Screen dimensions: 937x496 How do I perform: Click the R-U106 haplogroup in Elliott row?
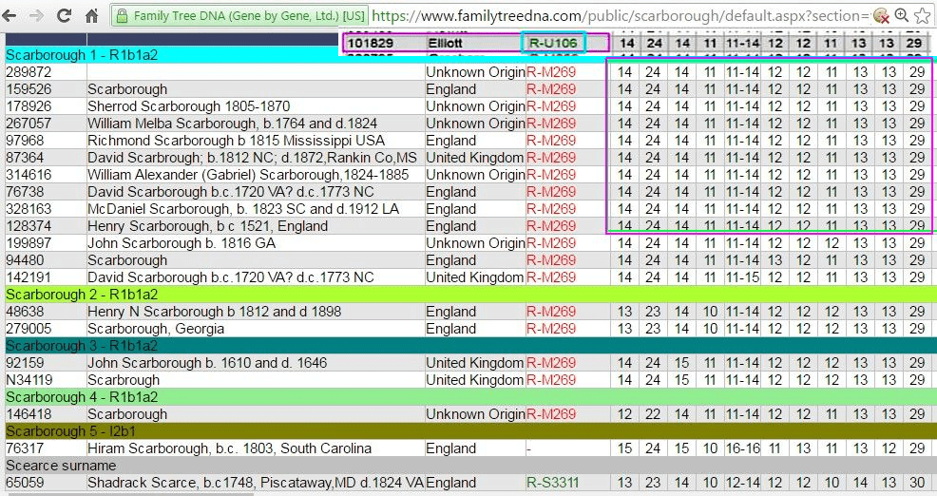[553, 43]
